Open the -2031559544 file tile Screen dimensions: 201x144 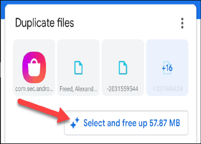click(123, 68)
